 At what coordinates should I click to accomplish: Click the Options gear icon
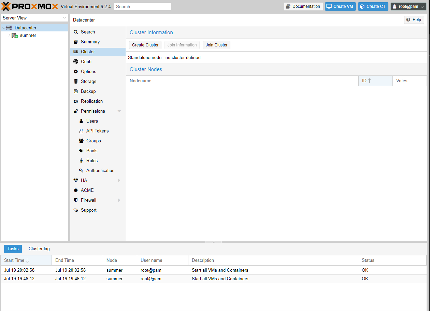(x=76, y=72)
